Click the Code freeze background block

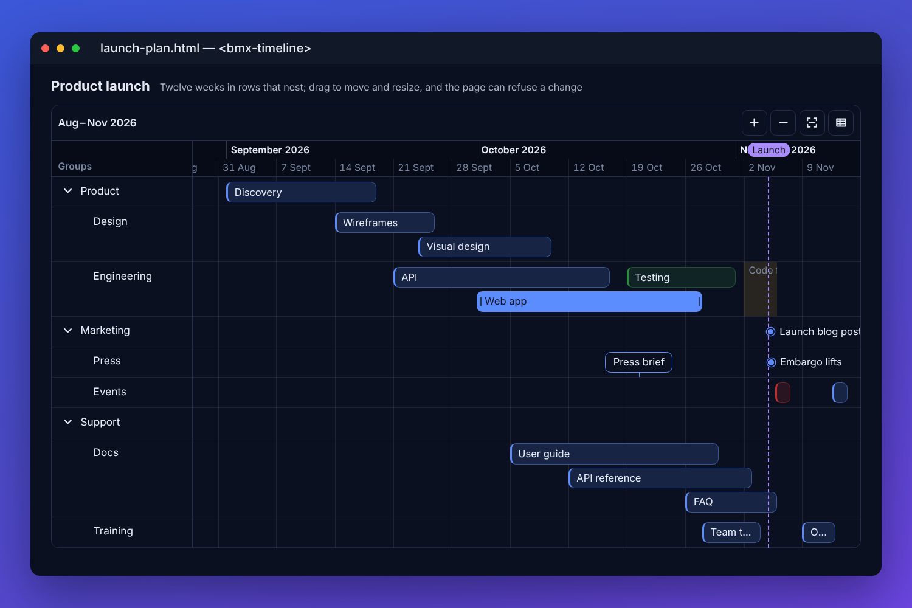760,289
